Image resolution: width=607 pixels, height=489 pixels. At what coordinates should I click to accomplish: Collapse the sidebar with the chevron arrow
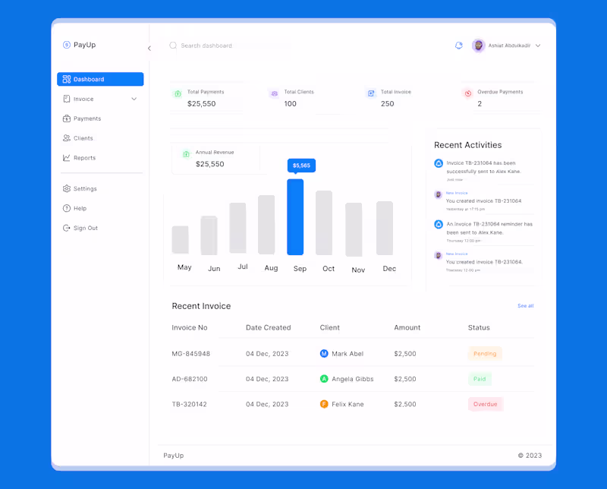click(149, 48)
